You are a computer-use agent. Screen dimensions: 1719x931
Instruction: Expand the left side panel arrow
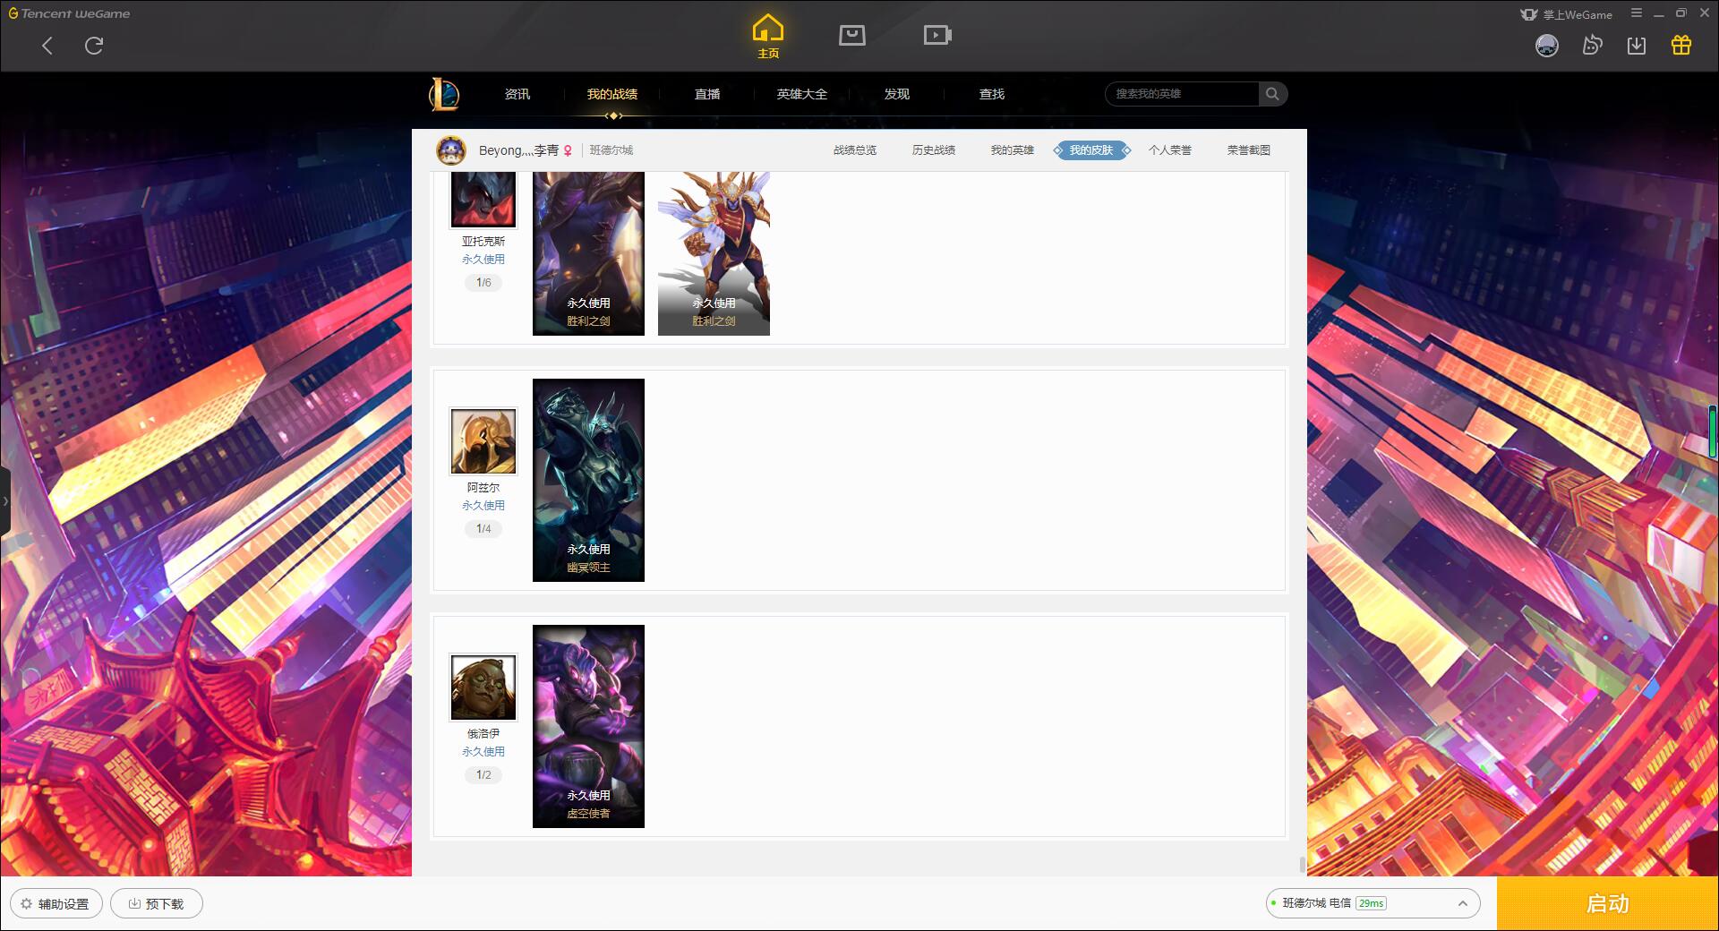(4, 501)
